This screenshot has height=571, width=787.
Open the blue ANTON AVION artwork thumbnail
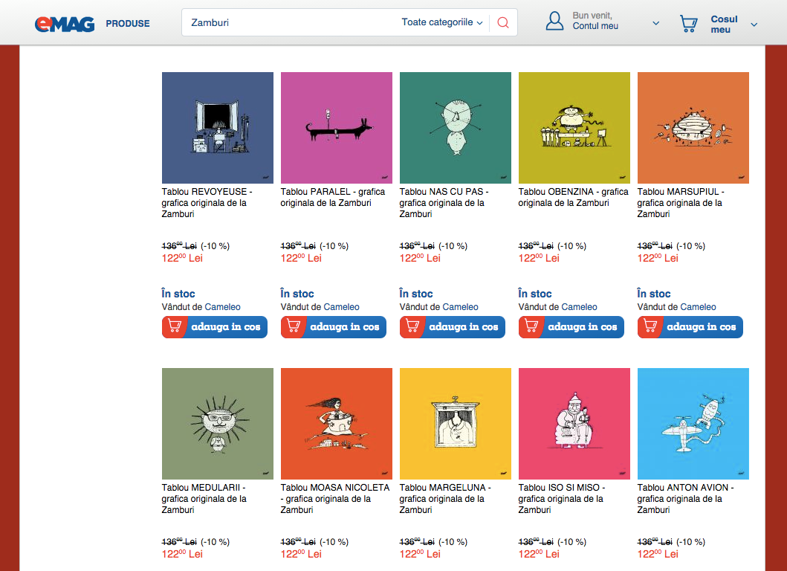click(x=693, y=424)
